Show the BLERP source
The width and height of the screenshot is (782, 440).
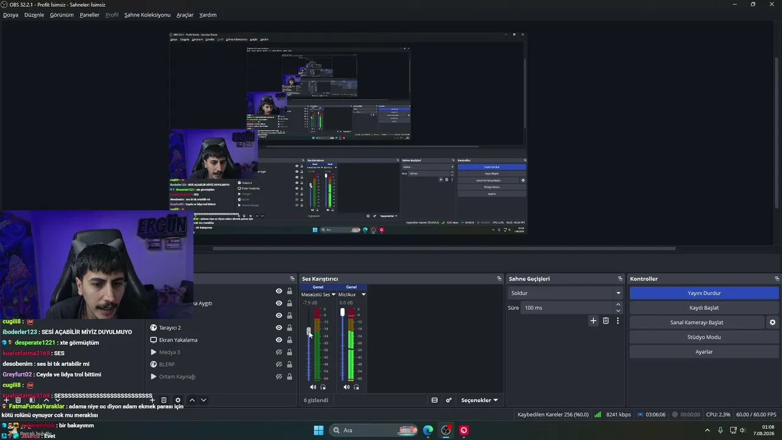coord(279,364)
